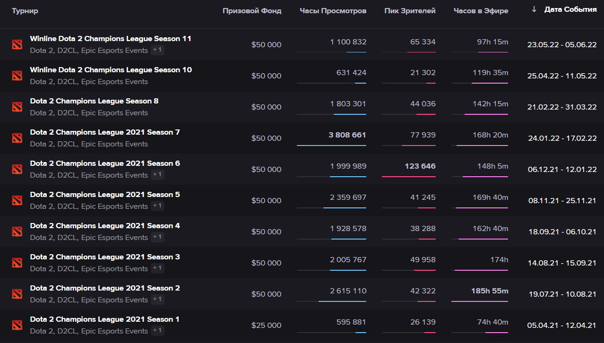Image resolution: width=604 pixels, height=343 pixels.
Task: Expand +1 tags for 2021 Season 2
Action: click(x=157, y=300)
